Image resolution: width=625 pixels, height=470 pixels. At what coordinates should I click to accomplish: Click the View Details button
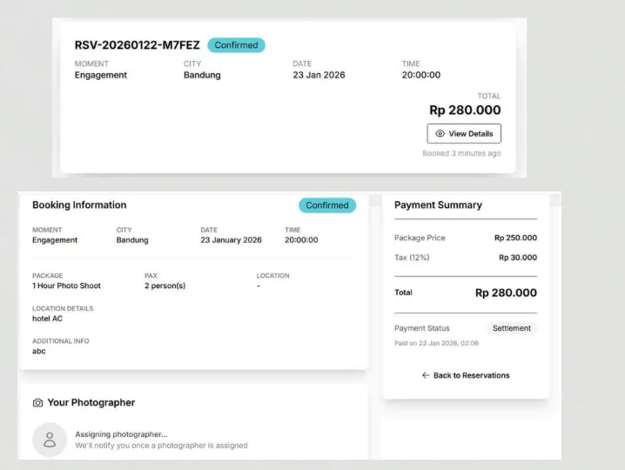click(x=464, y=133)
